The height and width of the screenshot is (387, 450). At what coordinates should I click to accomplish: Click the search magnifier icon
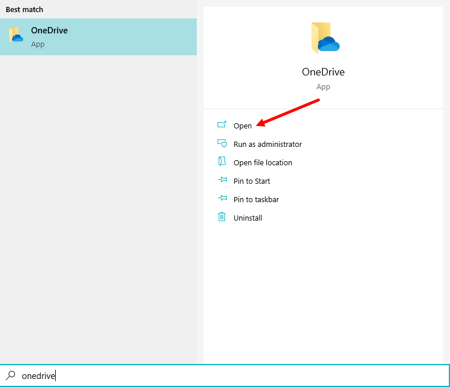pos(10,375)
